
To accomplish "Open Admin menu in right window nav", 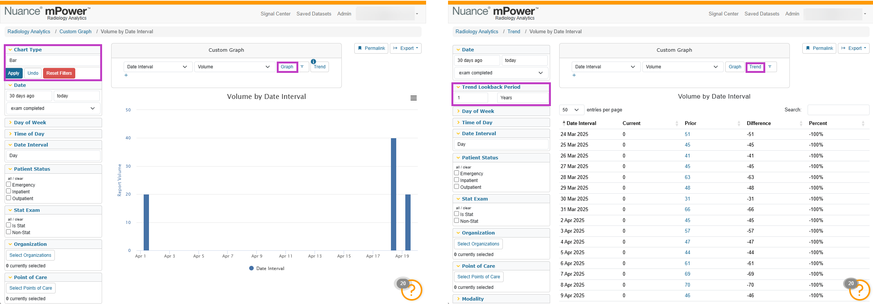I will click(x=792, y=14).
